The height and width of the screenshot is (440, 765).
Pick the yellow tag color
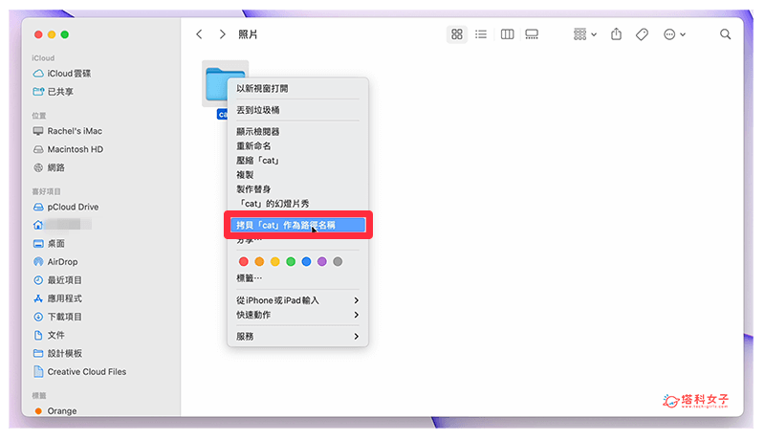point(274,261)
